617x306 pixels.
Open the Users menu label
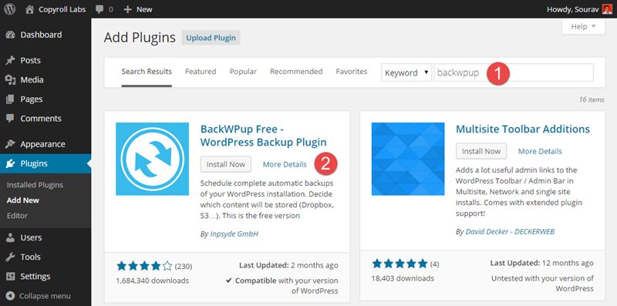tap(31, 237)
